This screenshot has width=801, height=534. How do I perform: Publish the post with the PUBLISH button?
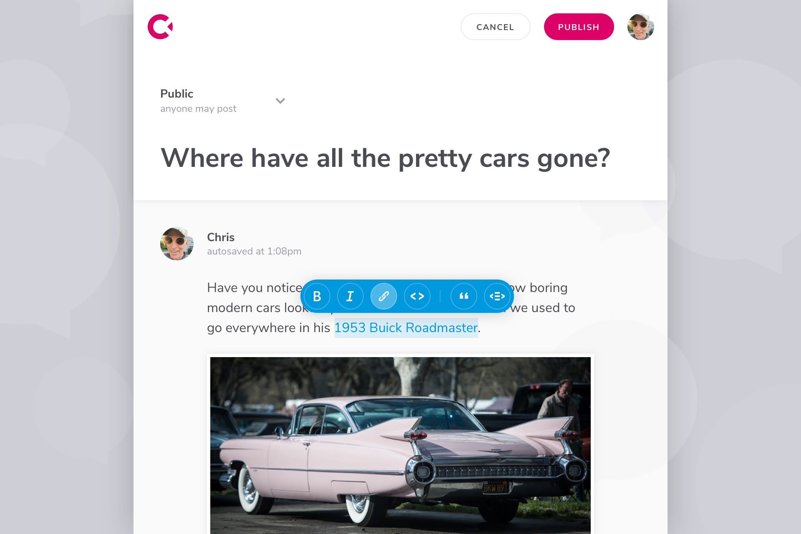(x=579, y=27)
